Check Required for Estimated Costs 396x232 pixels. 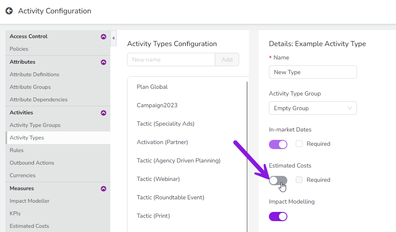[x=299, y=180]
